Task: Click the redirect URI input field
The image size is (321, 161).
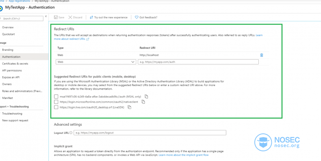Action: point(198,62)
